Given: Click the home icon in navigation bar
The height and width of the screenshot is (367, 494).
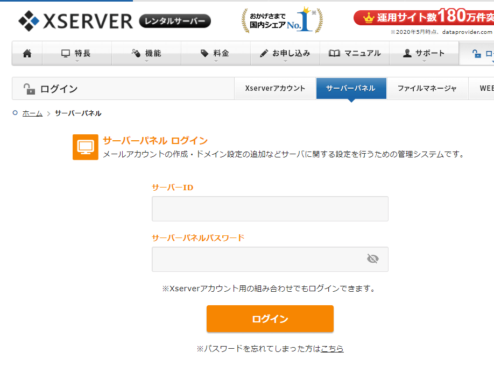Looking at the screenshot, I should click(27, 53).
